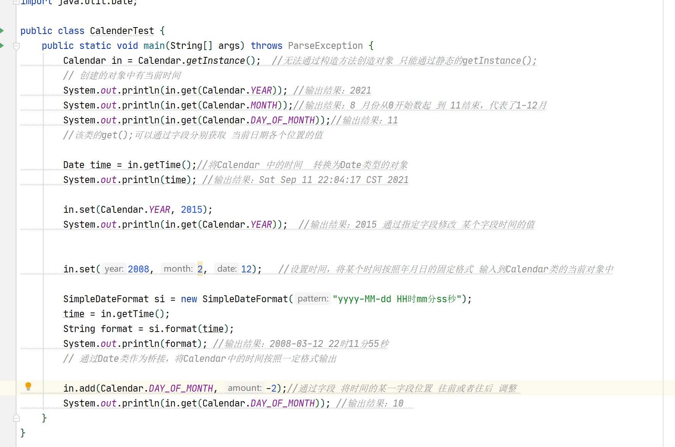Collapse the main method with its fold marker

(x=16, y=46)
